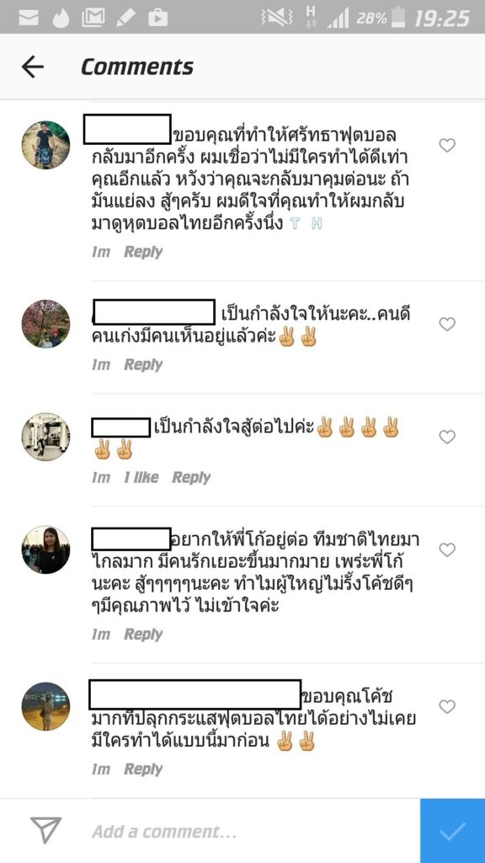
Task: Reply to the second comment
Action: (x=143, y=365)
